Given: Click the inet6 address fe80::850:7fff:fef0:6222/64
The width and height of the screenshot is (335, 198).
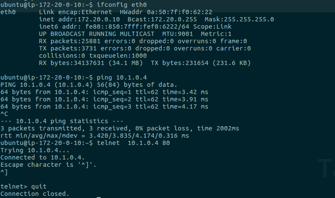Looking at the screenshot, I should (x=137, y=27).
